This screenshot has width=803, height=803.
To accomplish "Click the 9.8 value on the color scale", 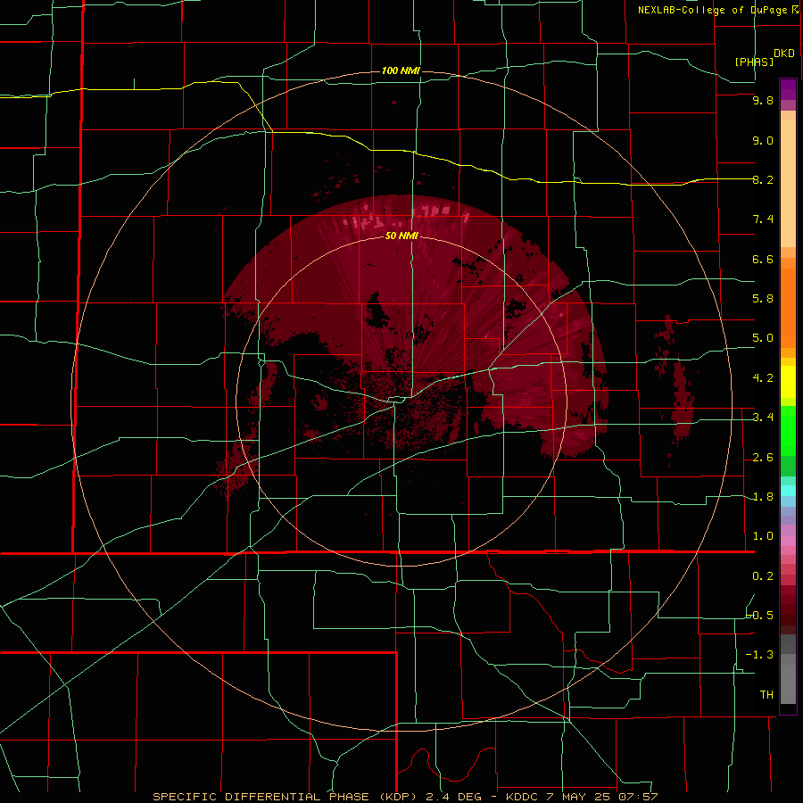I will [763, 101].
